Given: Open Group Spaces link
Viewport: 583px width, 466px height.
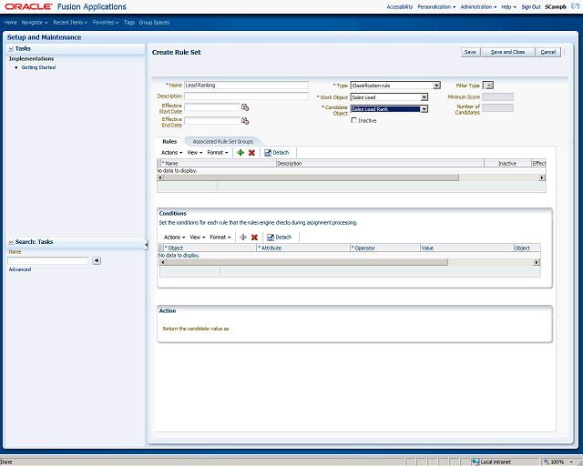Looking at the screenshot, I should click(x=154, y=23).
